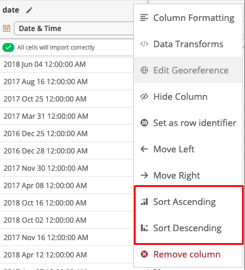Click the Hide Column crossed-eye icon

click(x=144, y=97)
